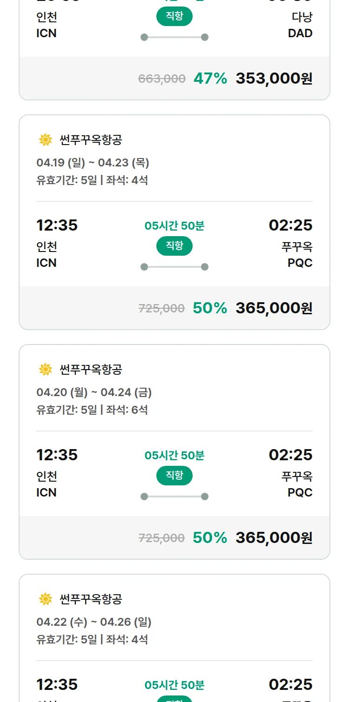
Task: Click the struck-through 663,000 original price
Action: [x=162, y=79]
